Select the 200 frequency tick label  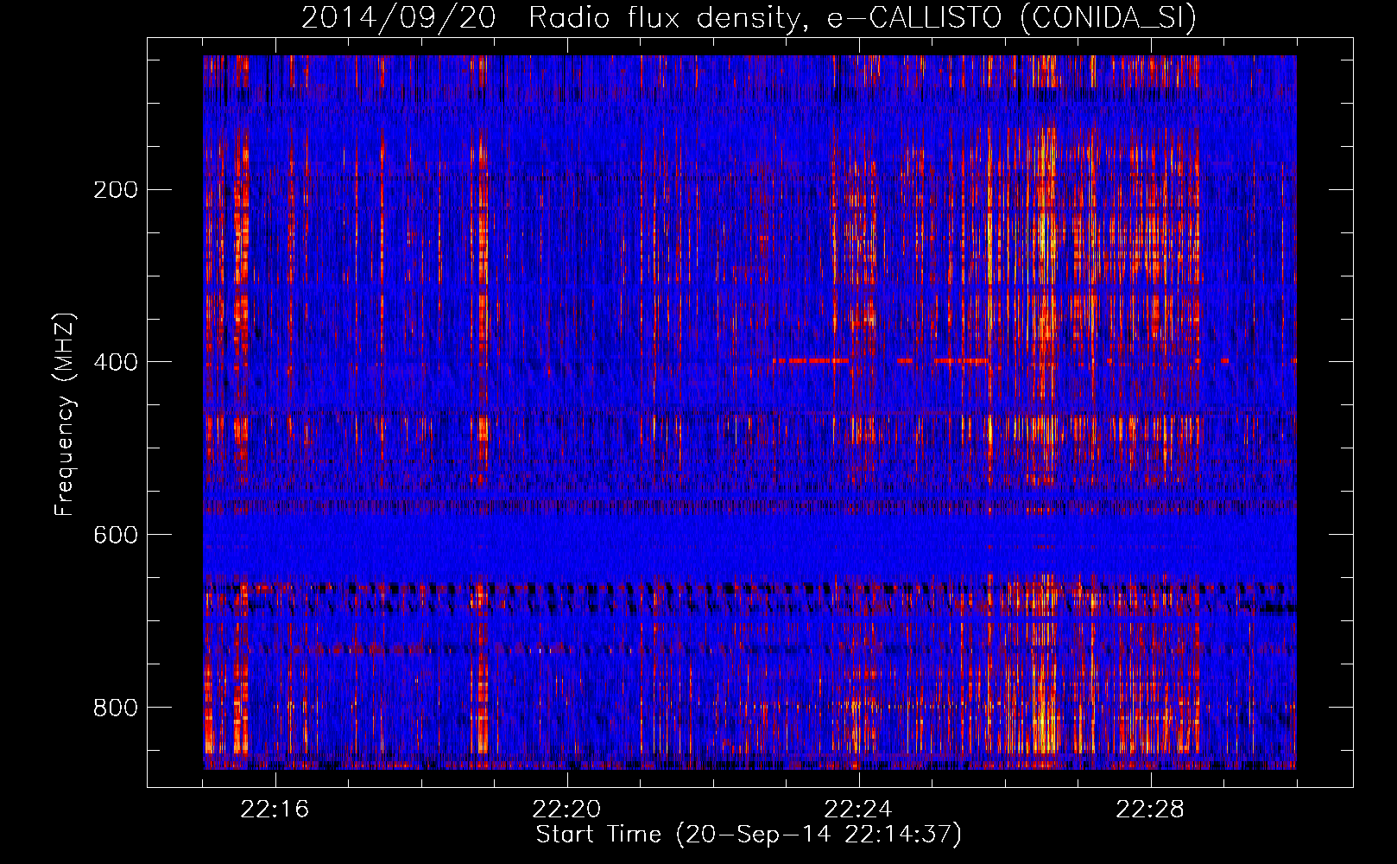pyautogui.click(x=116, y=190)
